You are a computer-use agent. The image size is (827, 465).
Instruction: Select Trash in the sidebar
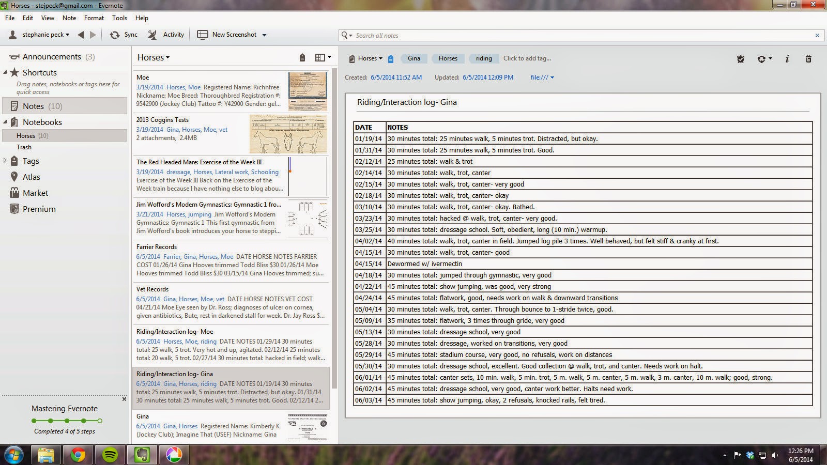pos(24,147)
